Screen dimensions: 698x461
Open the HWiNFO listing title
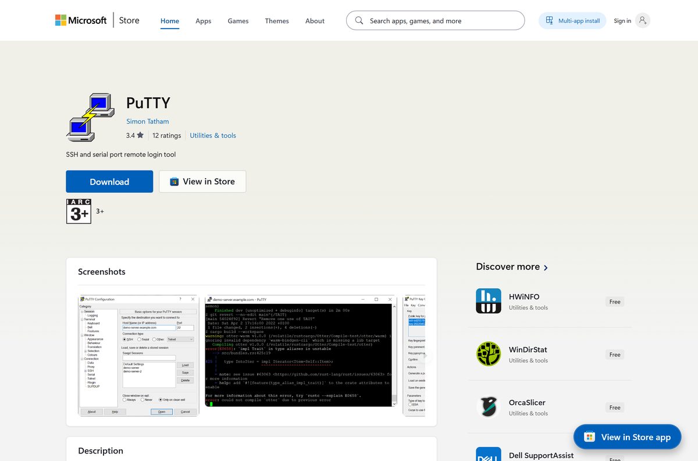click(x=524, y=296)
